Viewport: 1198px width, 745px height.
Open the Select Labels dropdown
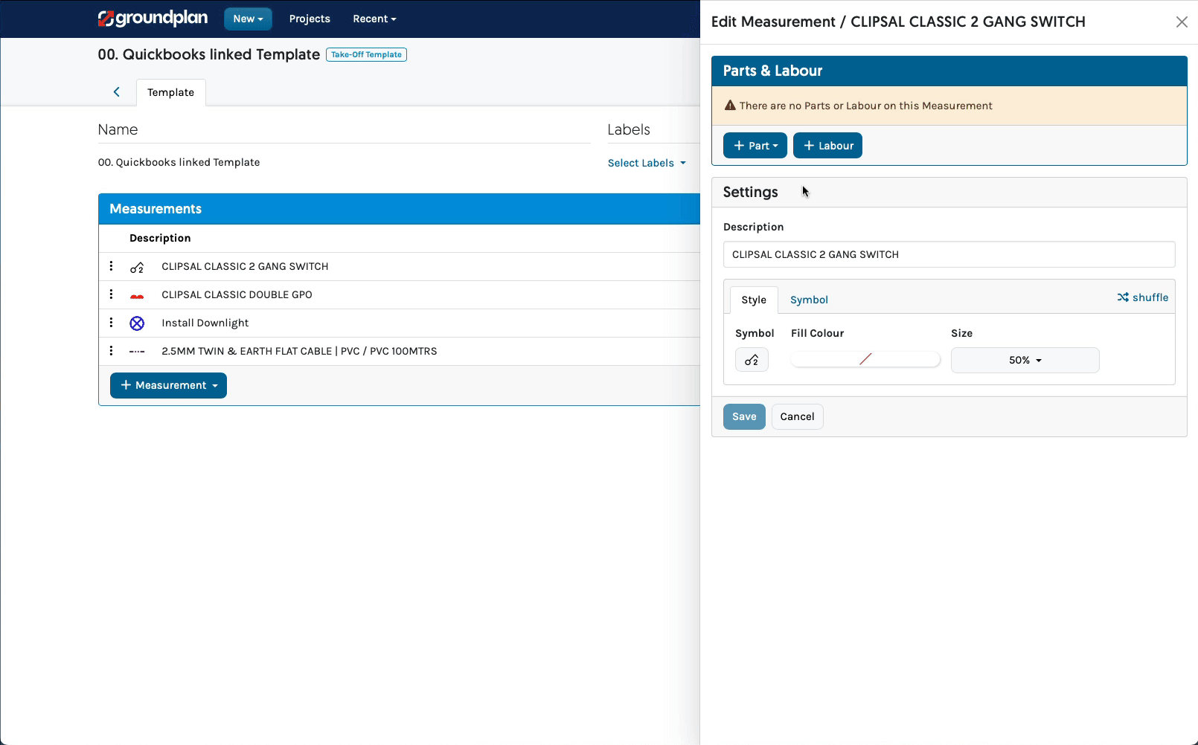point(647,162)
